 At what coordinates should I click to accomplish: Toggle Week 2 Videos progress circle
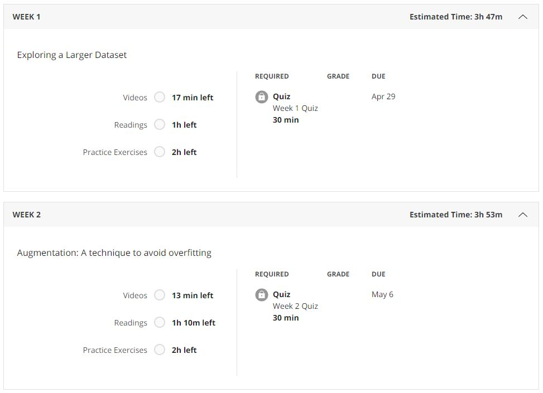160,295
